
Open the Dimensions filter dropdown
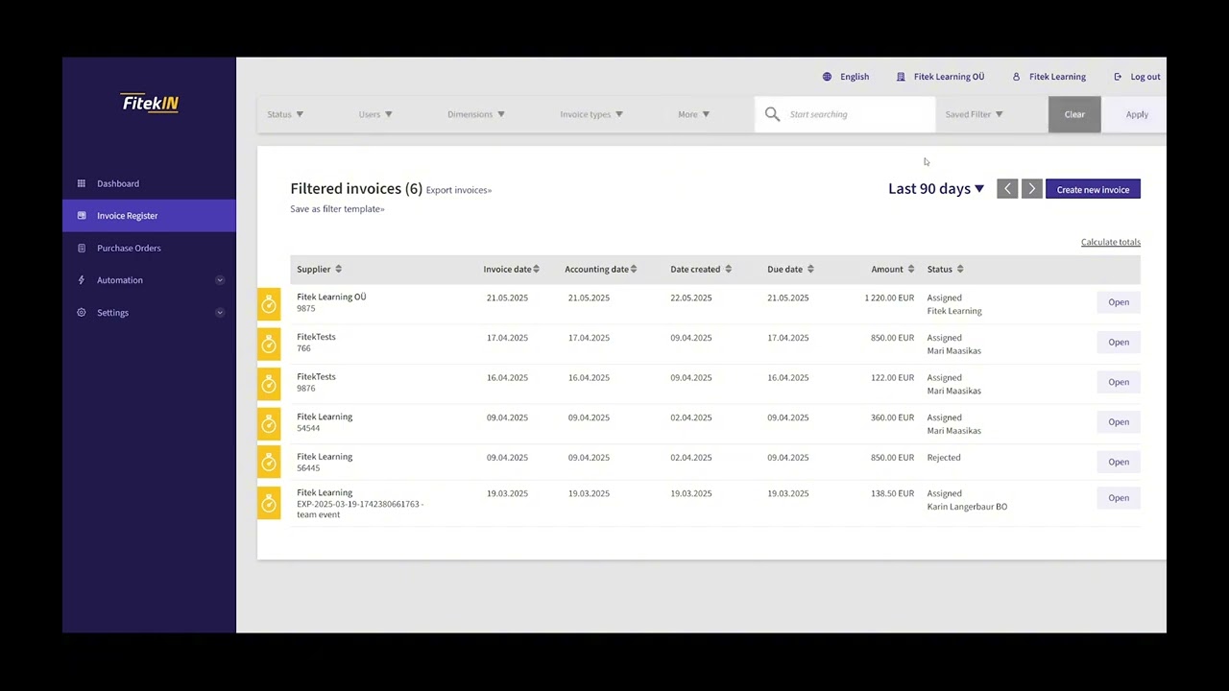coord(476,114)
